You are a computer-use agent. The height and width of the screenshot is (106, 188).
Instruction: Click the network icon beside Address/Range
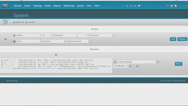point(115,62)
